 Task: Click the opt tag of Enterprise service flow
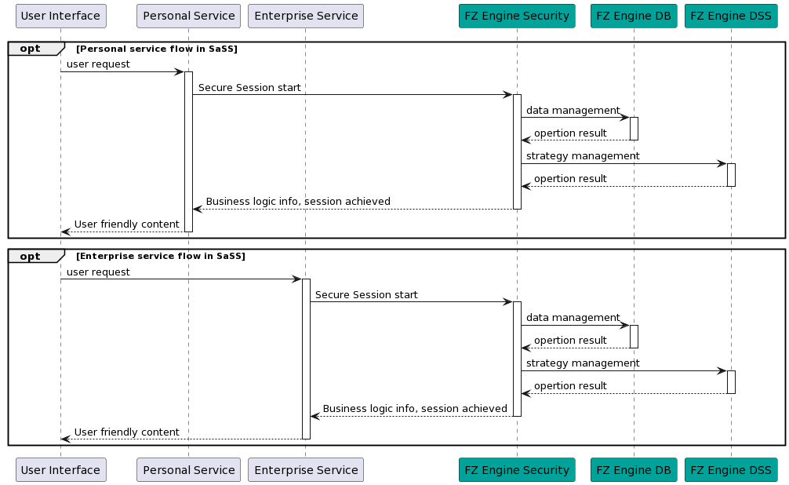[31, 256]
